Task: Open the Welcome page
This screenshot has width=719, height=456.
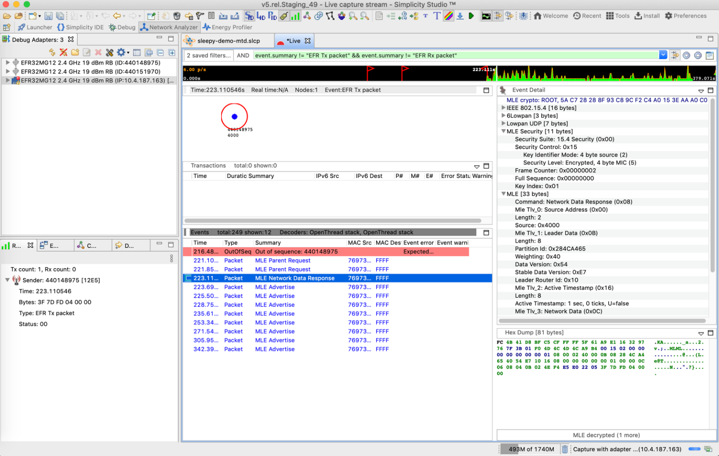Action: tap(551, 16)
